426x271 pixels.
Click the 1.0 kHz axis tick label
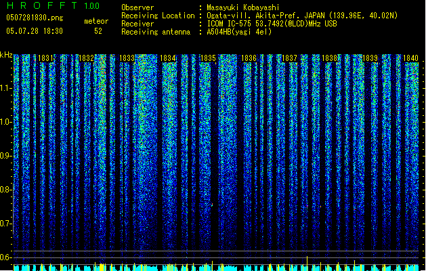point(5,122)
